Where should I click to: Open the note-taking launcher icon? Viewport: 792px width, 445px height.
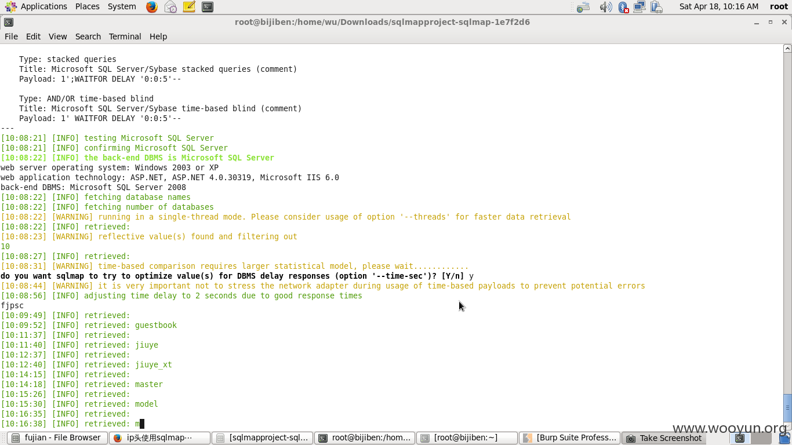(x=189, y=7)
